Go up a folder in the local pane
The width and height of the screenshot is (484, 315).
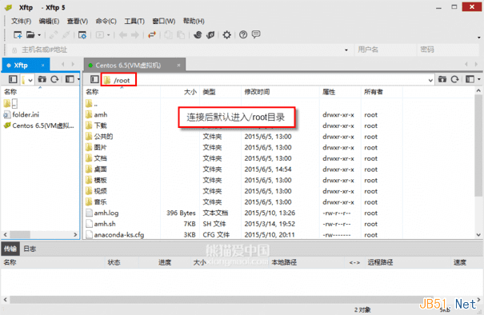point(42,80)
